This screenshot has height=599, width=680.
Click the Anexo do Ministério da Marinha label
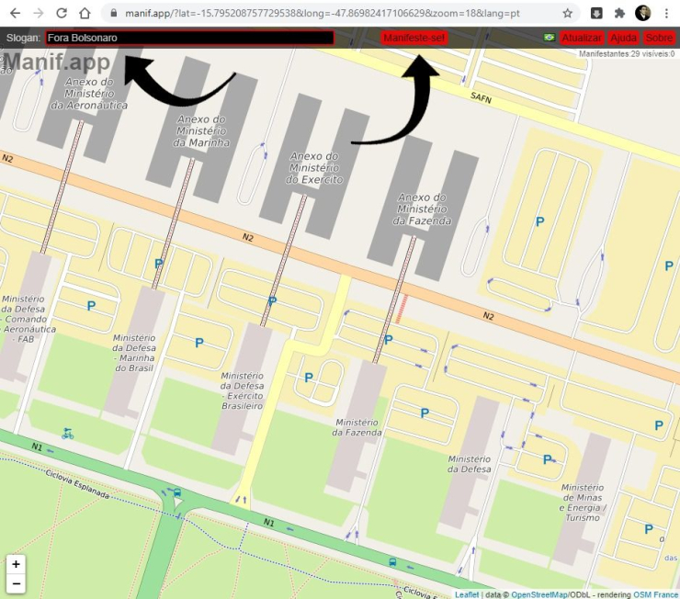(201, 130)
